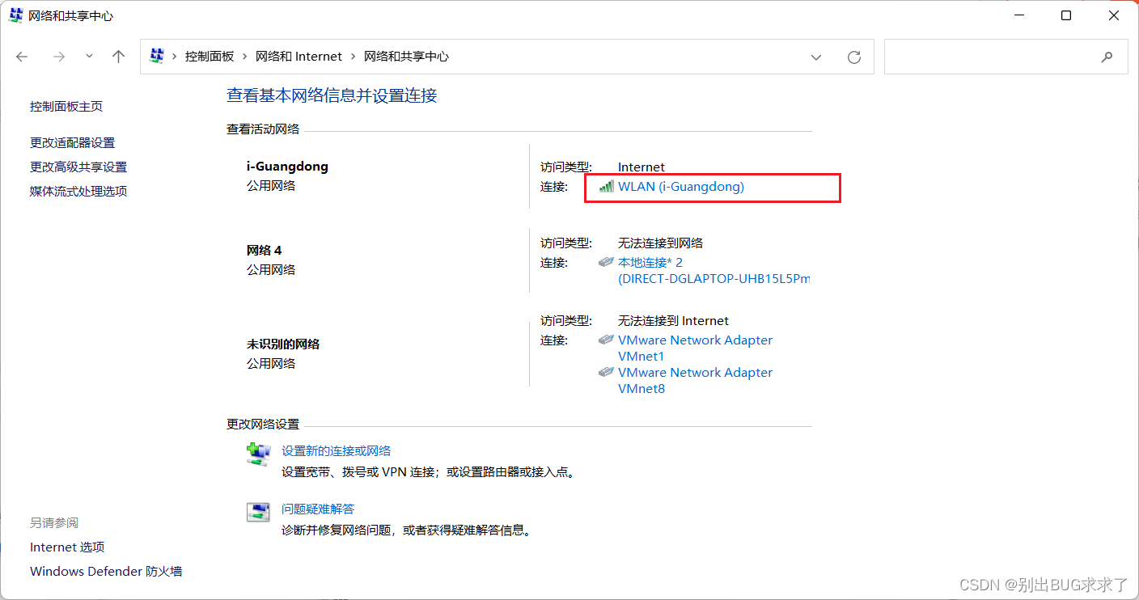The image size is (1139, 600).
Task: Focus the control panel search box
Action: [1006, 57]
